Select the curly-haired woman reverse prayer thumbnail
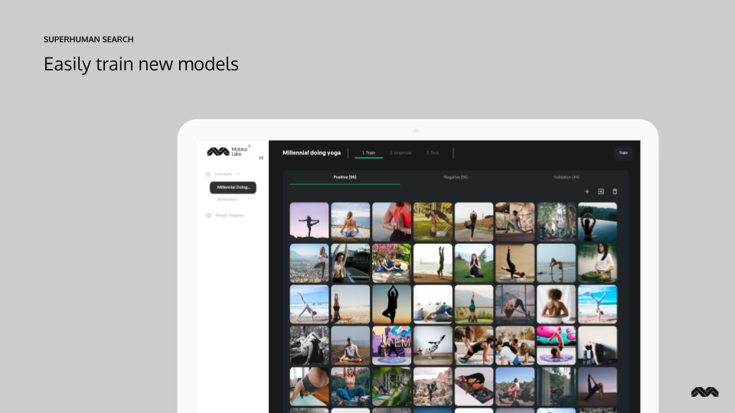Screen dimensions: 735x413 [556, 304]
